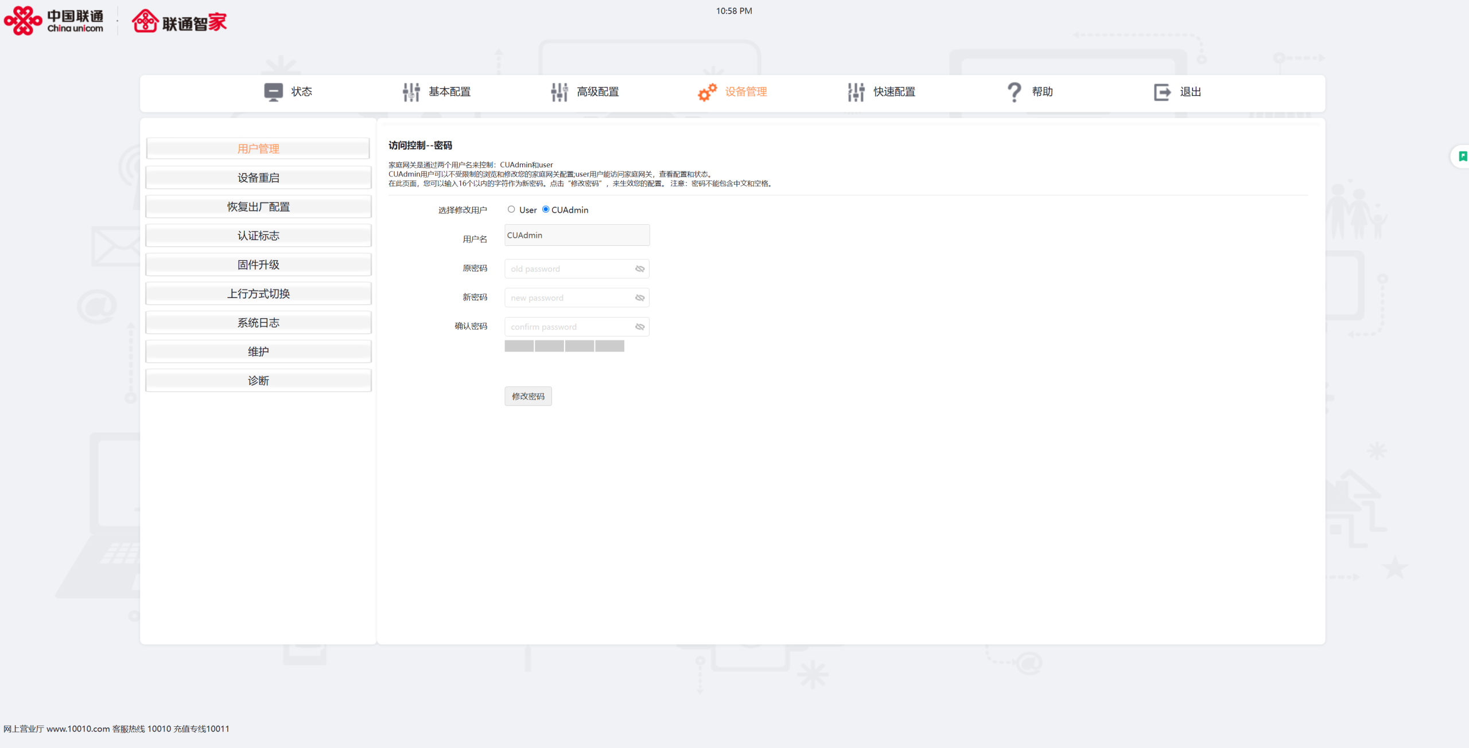This screenshot has height=748, width=1469.
Task: Select the CUAdmin radio button
Action: pos(546,209)
